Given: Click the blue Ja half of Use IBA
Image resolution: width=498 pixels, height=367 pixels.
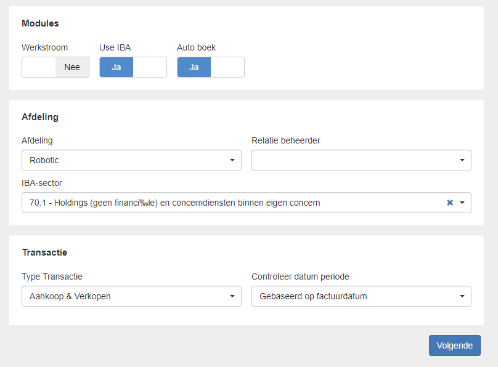Looking at the screenshot, I should tap(116, 67).
